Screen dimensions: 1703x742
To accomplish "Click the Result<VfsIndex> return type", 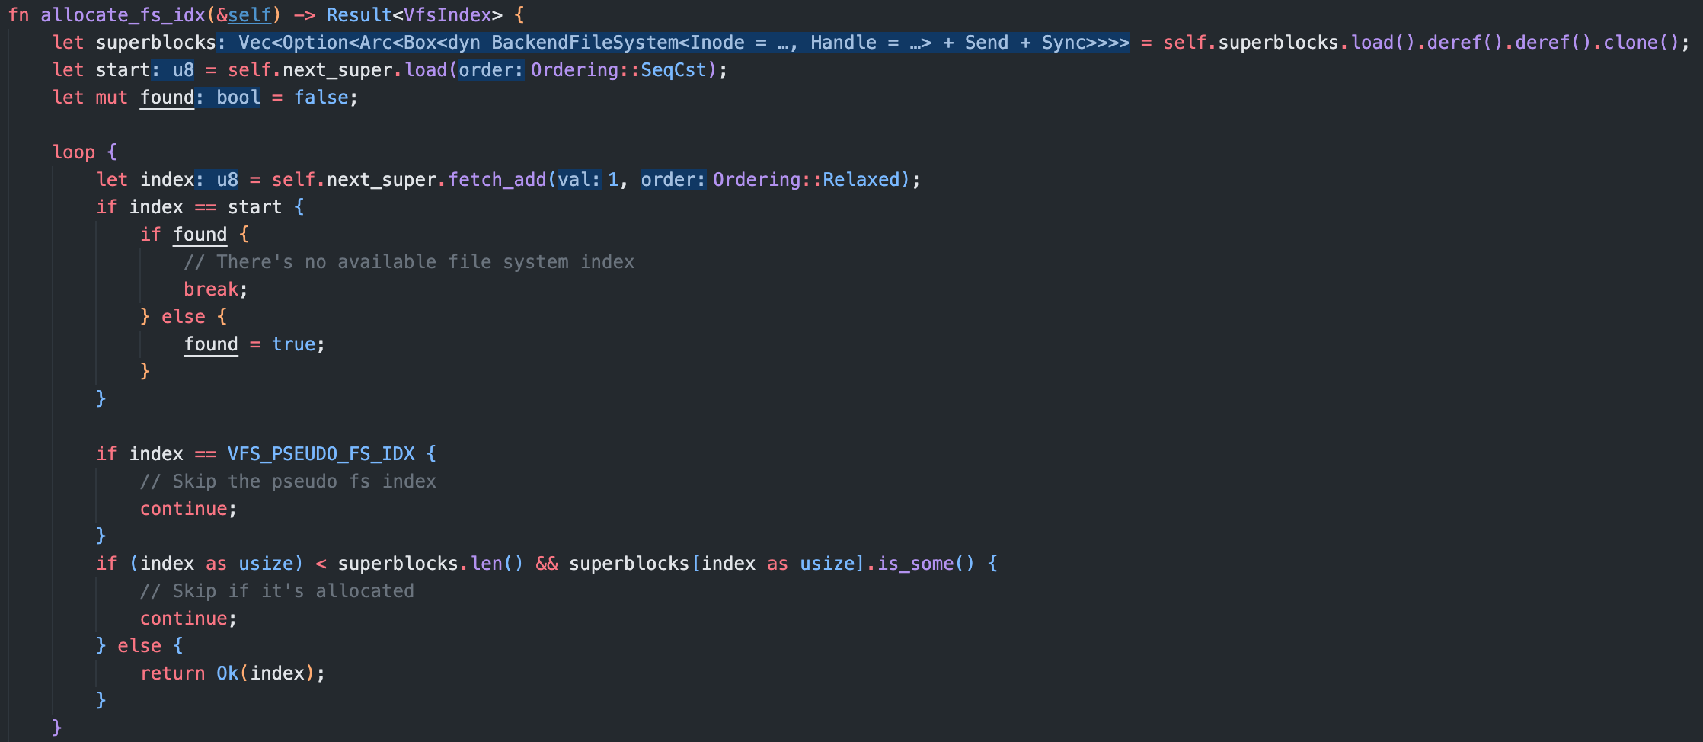I will pyautogui.click(x=414, y=15).
